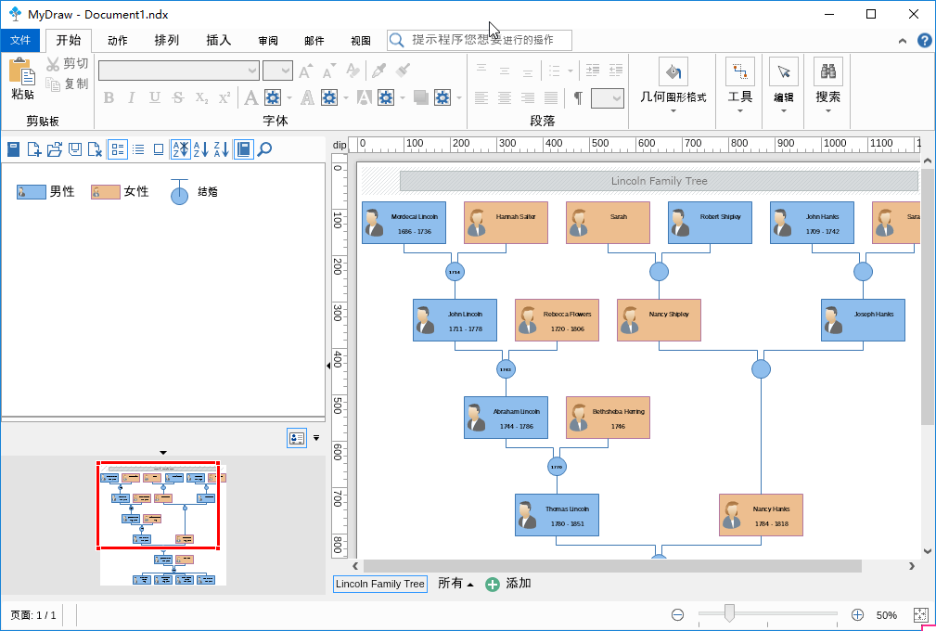Click the 所有 pages list button
This screenshot has width=936, height=631.
[x=455, y=584]
